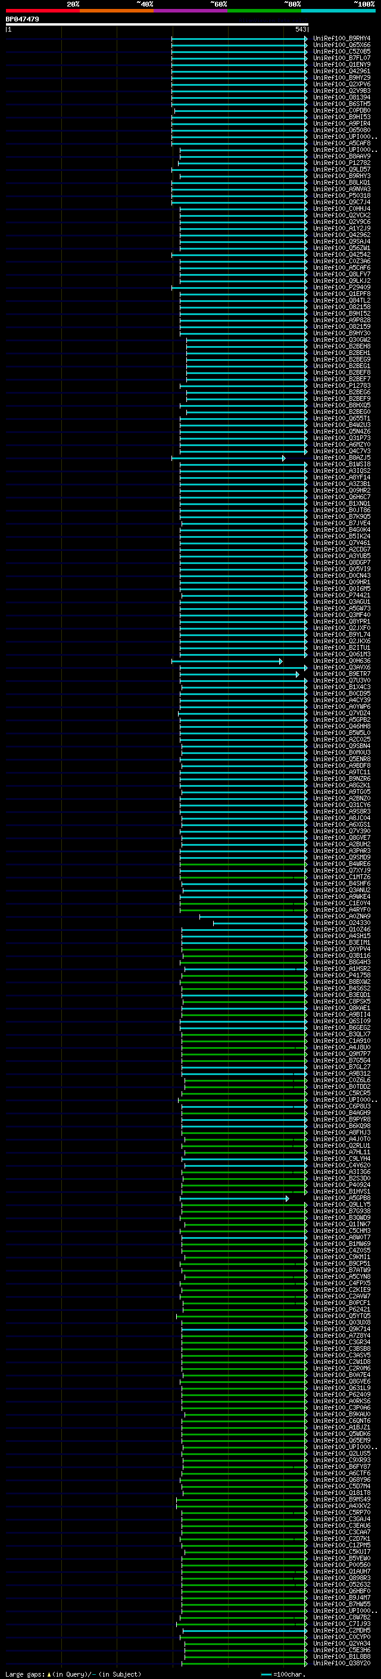Select the UniRef100_A0ZNA9 hit label
The width and height of the screenshot is (381, 1679).
click(x=341, y=917)
